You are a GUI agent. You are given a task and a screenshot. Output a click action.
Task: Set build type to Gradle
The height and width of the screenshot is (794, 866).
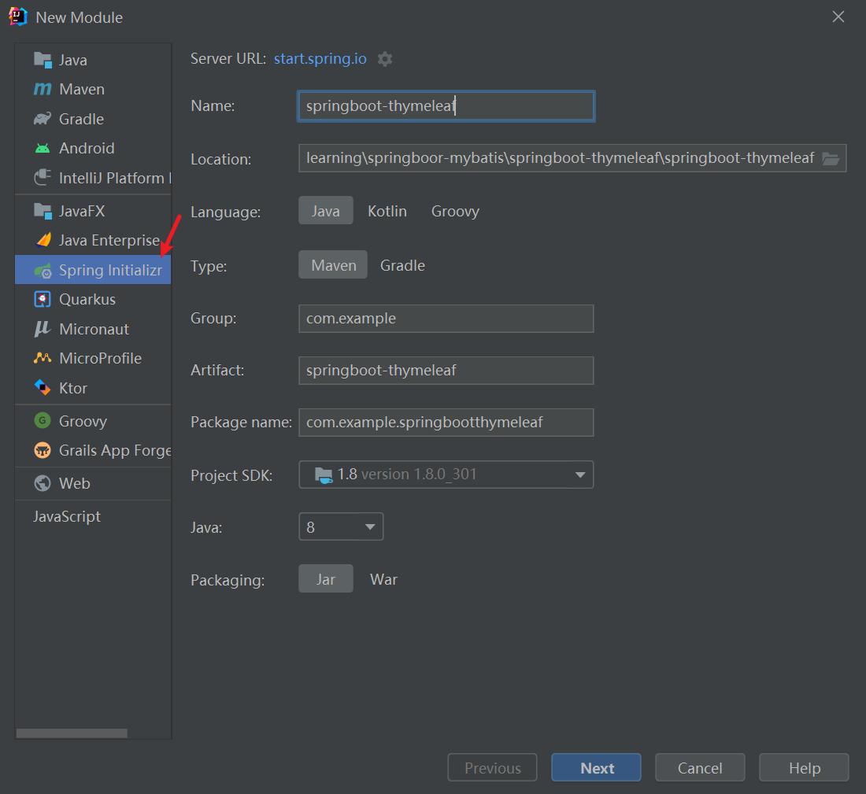point(402,266)
